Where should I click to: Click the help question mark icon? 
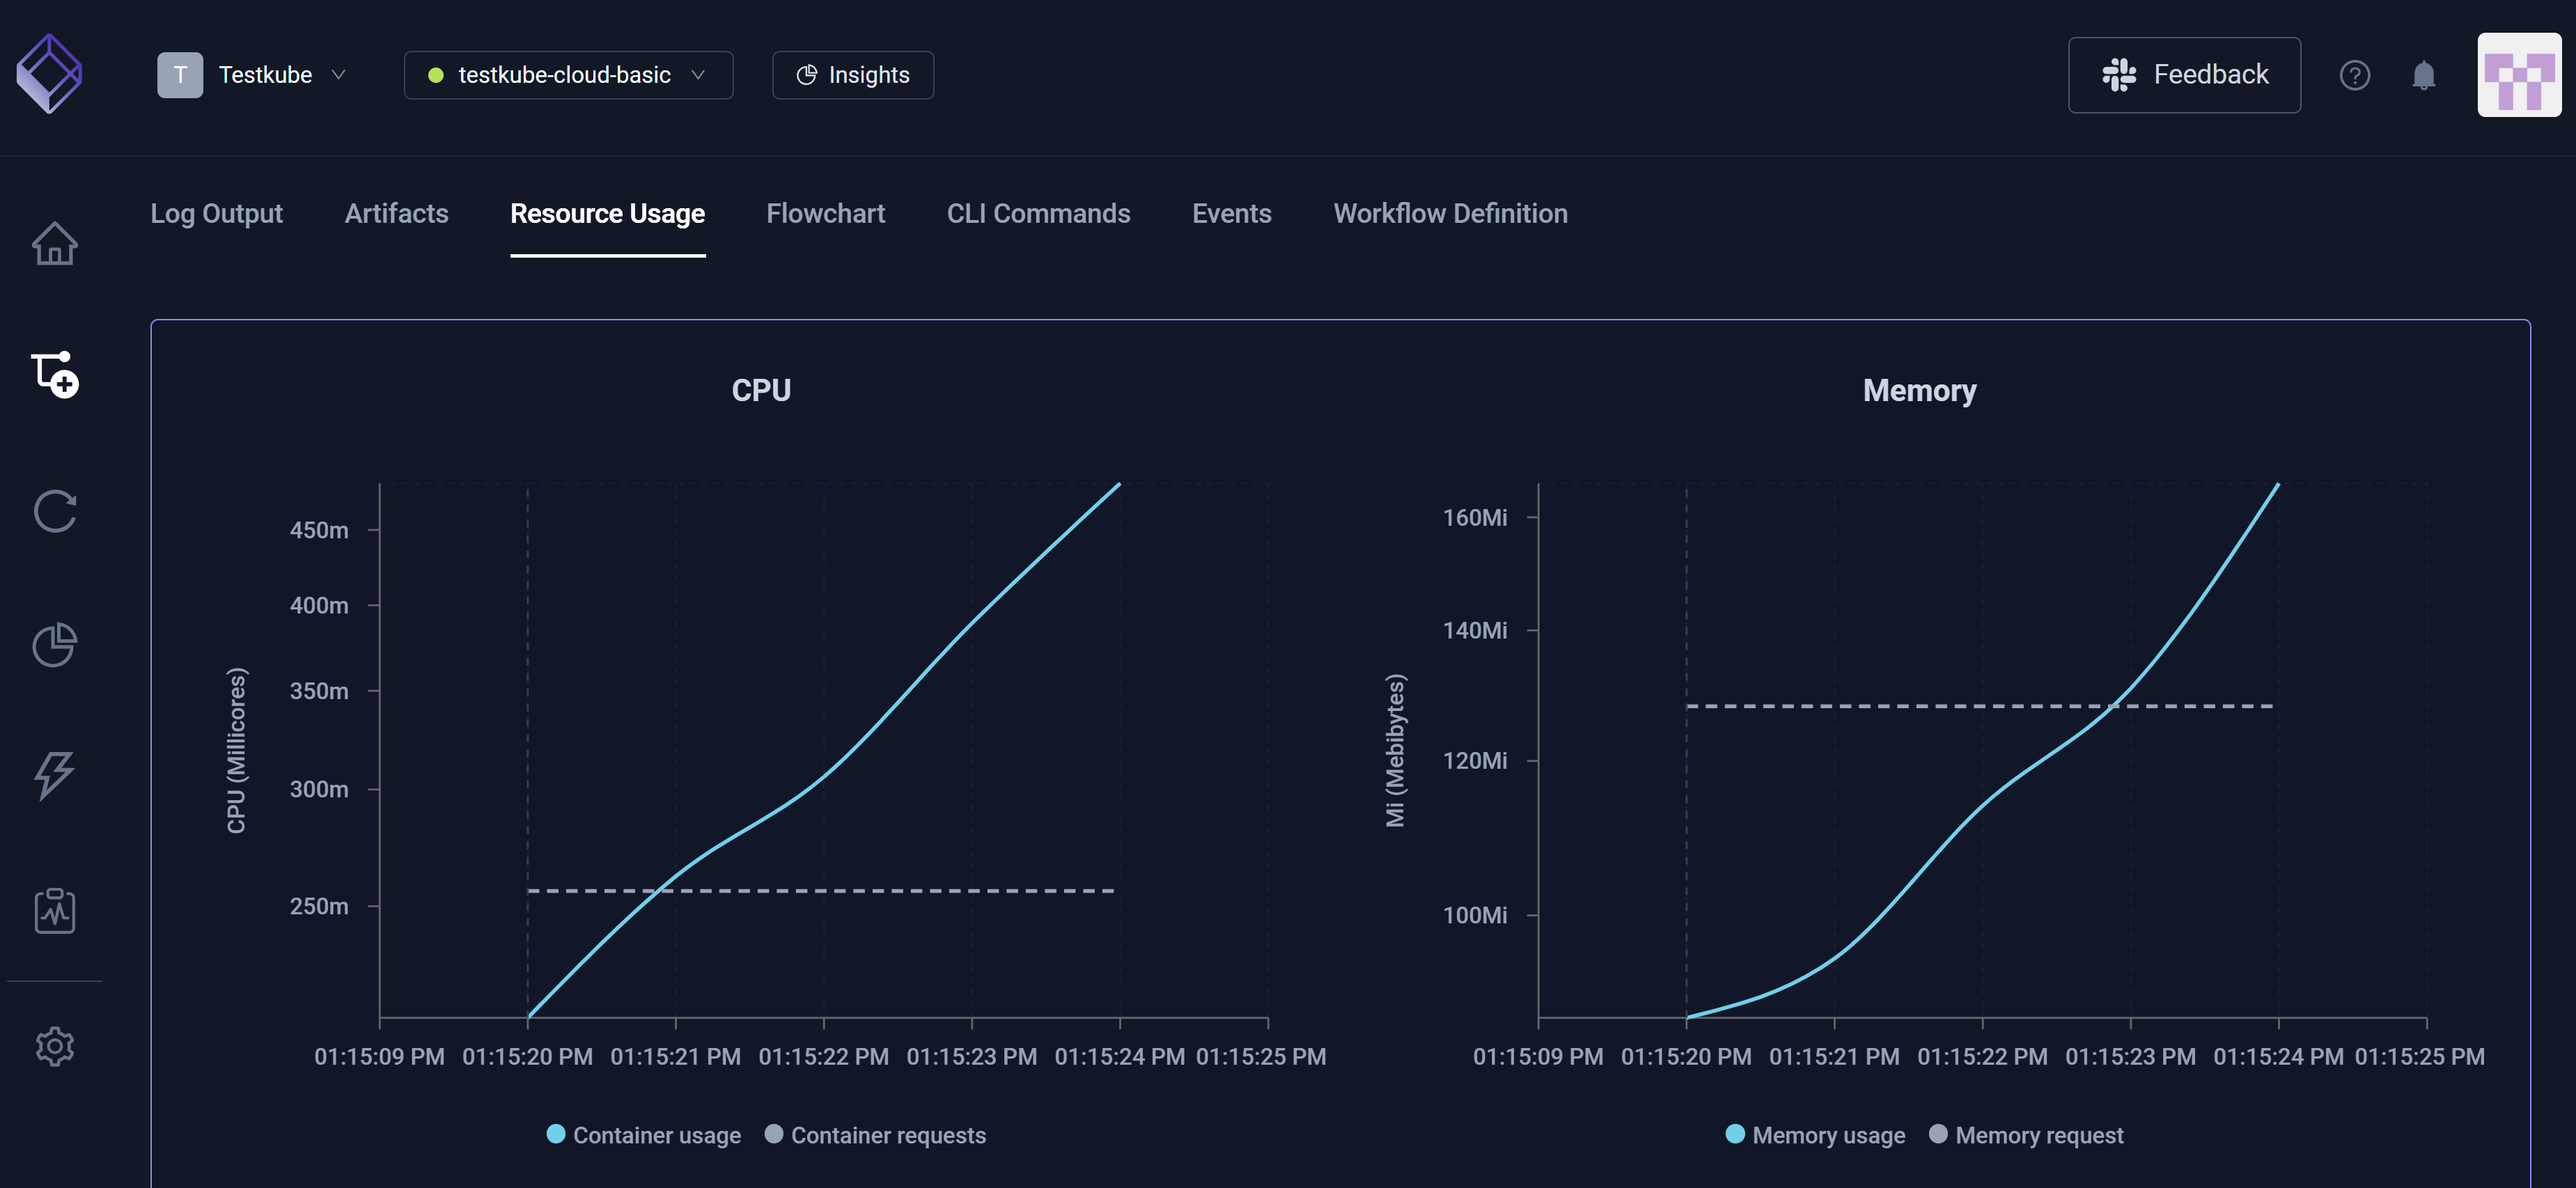point(2354,75)
